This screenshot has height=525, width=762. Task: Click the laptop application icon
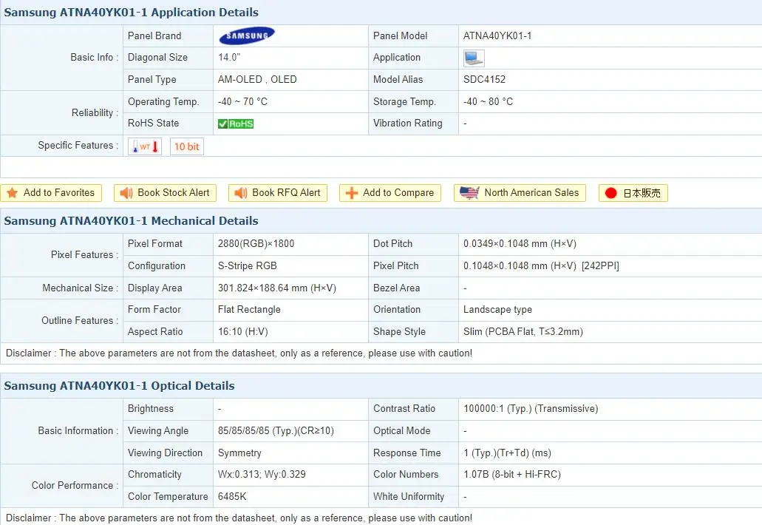click(474, 58)
